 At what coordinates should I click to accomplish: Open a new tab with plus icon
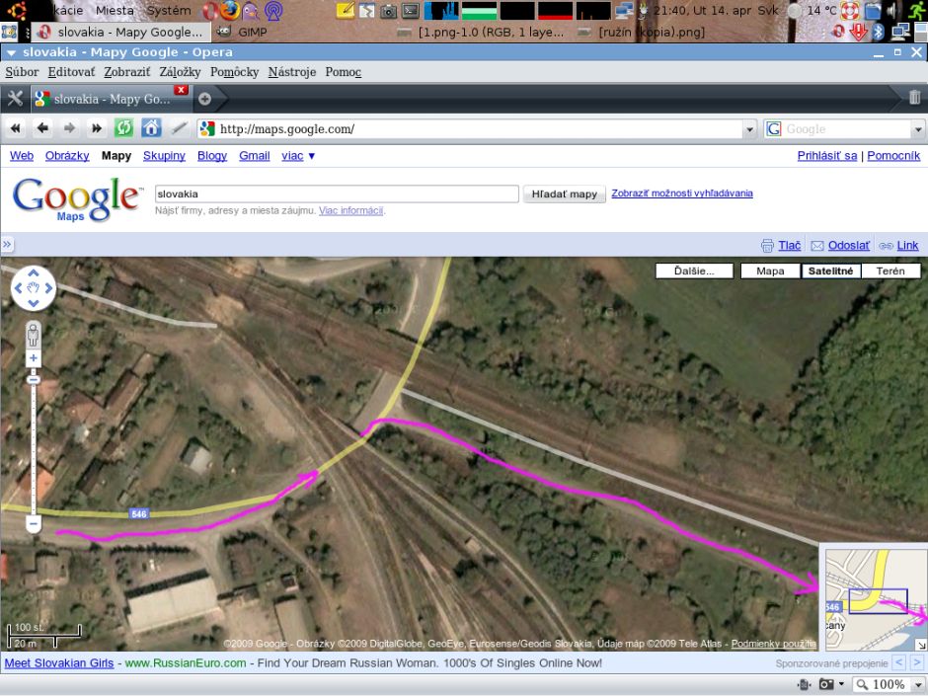pos(204,98)
